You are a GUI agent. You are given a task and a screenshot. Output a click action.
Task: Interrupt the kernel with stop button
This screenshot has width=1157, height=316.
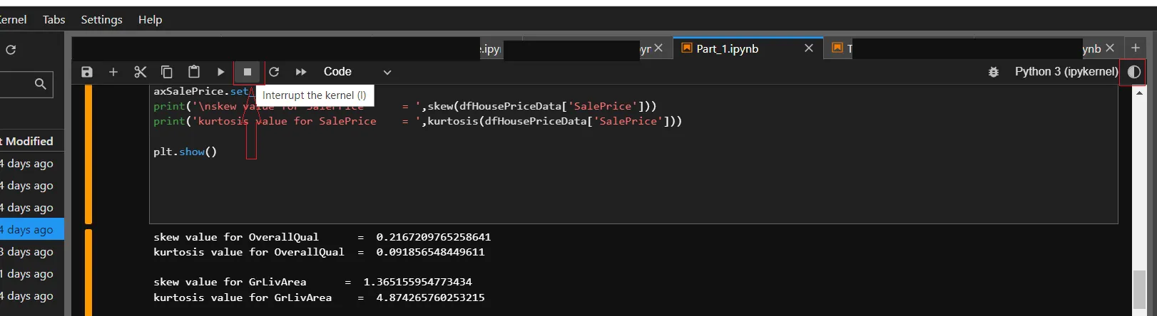point(248,72)
